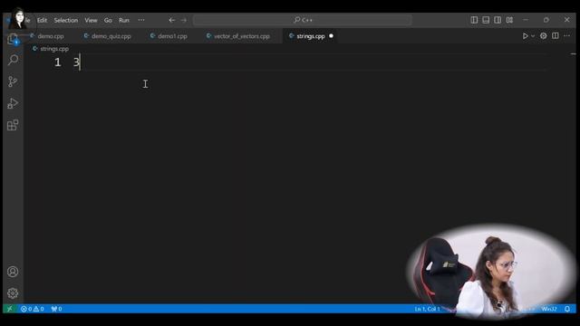The image size is (580, 326).
Task: Open errors and warnings in status bar
Action: click(x=33, y=309)
